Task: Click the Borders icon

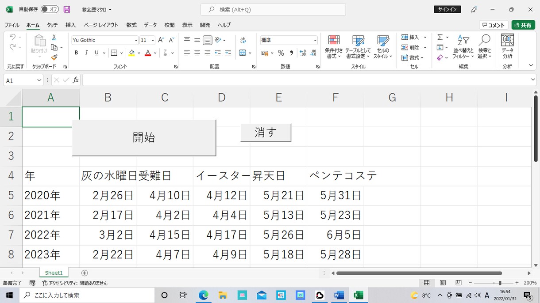Action: [x=114, y=53]
